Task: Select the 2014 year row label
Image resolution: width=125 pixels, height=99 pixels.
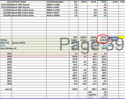Action: [6, 73]
